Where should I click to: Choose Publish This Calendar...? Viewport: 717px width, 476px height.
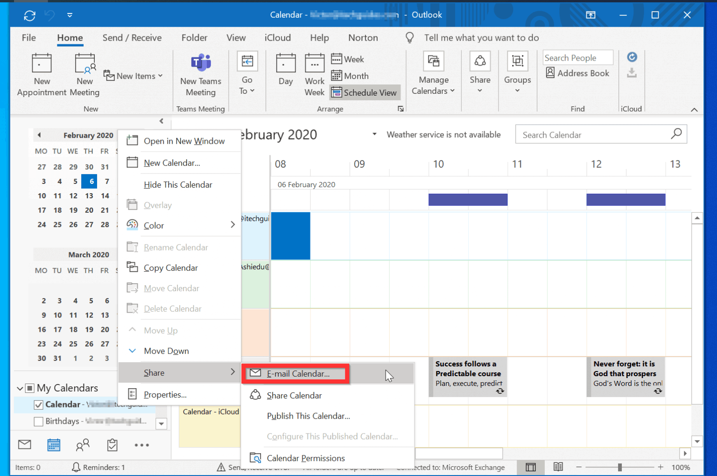328,416
